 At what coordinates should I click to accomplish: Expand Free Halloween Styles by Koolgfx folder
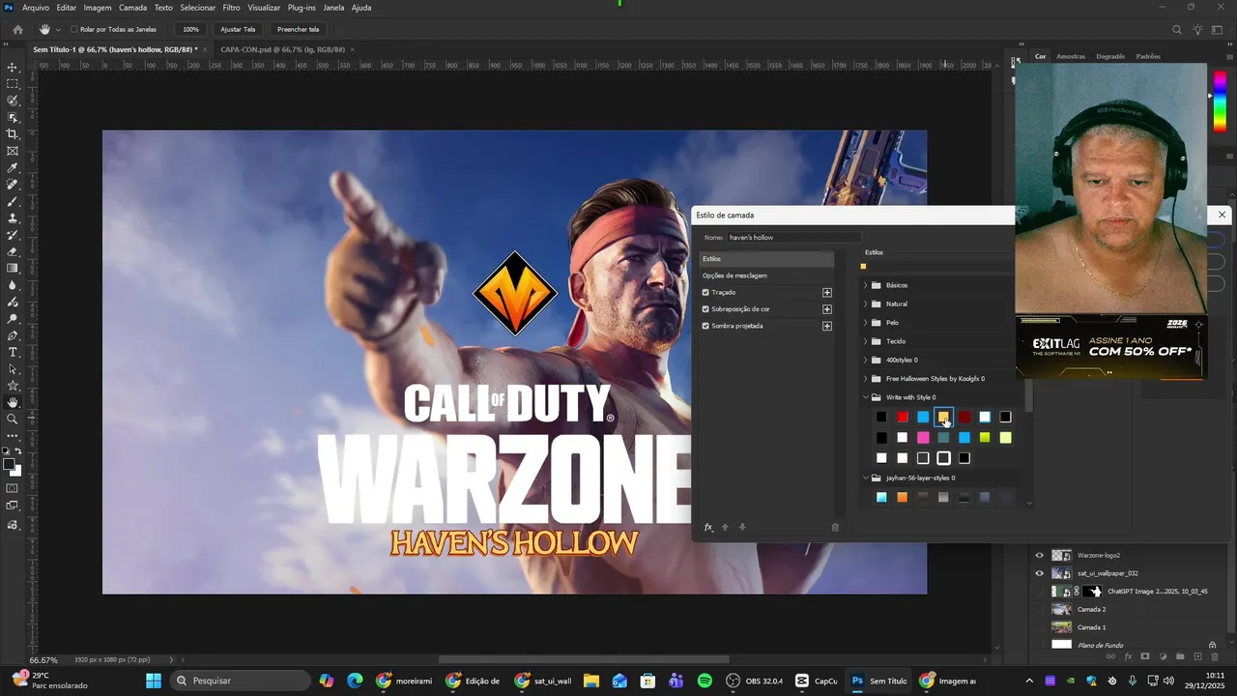866,379
